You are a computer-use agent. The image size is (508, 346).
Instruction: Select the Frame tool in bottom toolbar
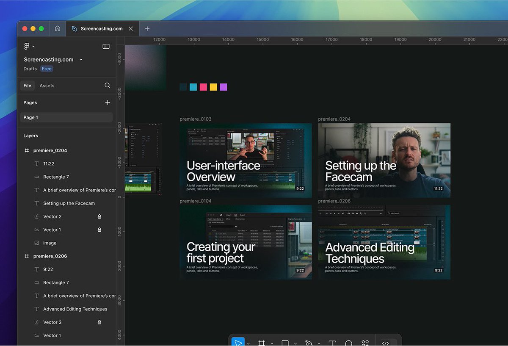(x=262, y=343)
